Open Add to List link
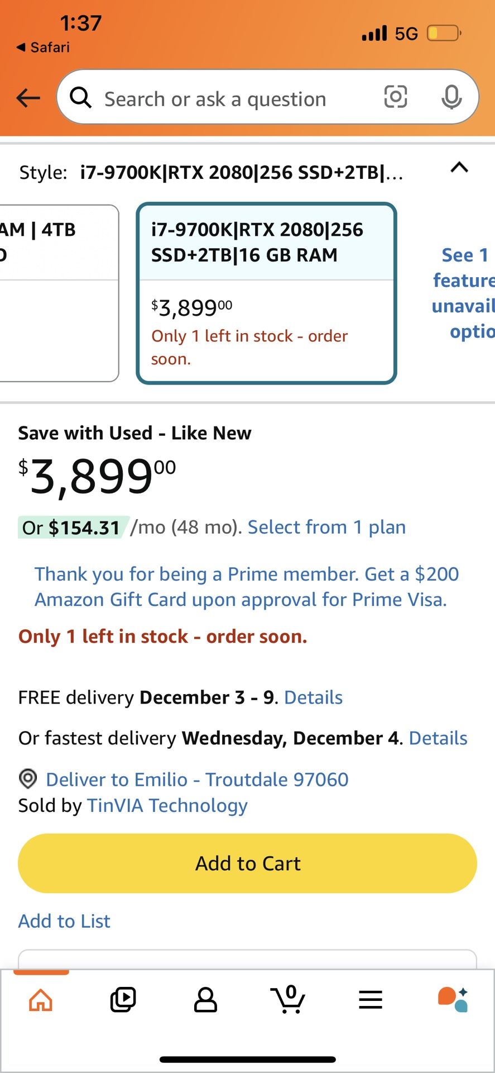Screen dimensions: 495x1073 pos(64,921)
